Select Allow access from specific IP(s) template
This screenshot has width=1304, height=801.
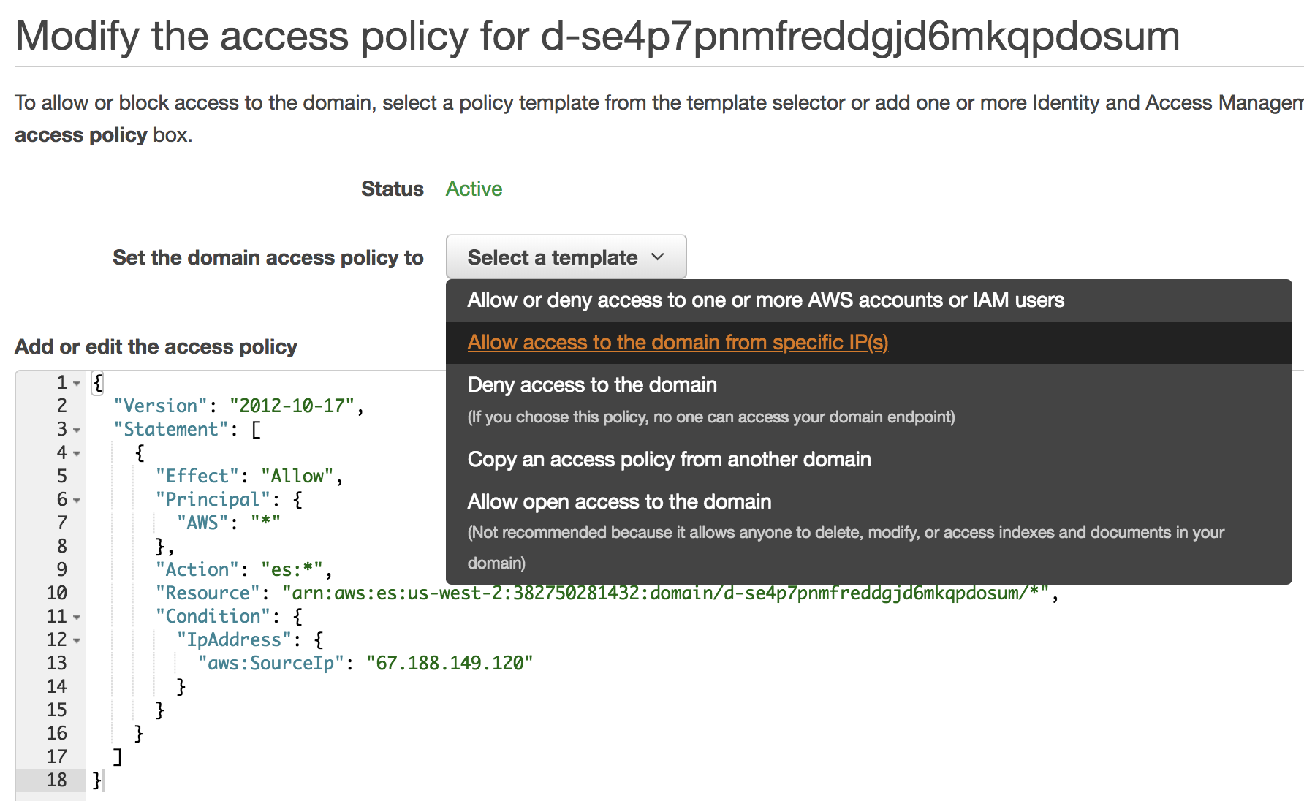pyautogui.click(x=868, y=343)
